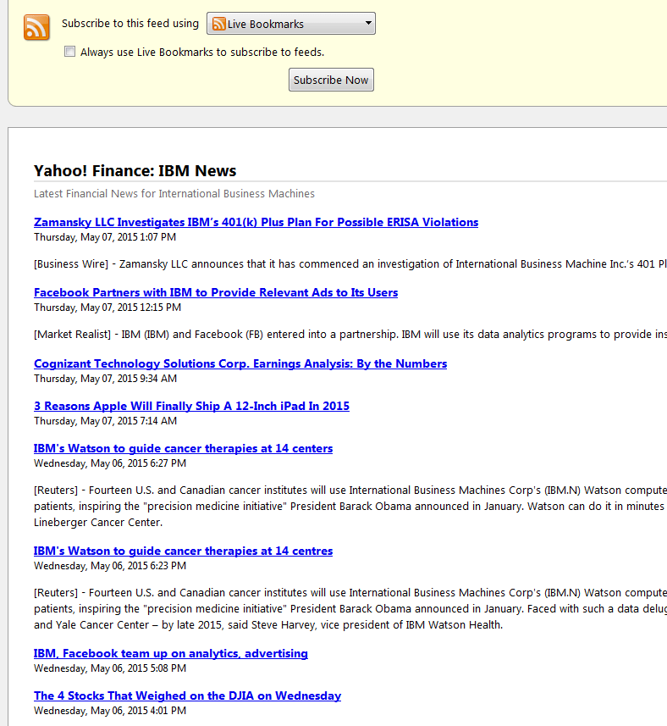Open IBM, Facebook team up on analytics link
667x726 pixels.
click(171, 654)
